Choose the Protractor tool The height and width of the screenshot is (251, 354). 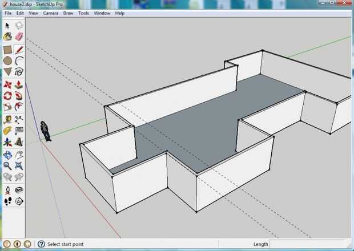(x=7, y=131)
